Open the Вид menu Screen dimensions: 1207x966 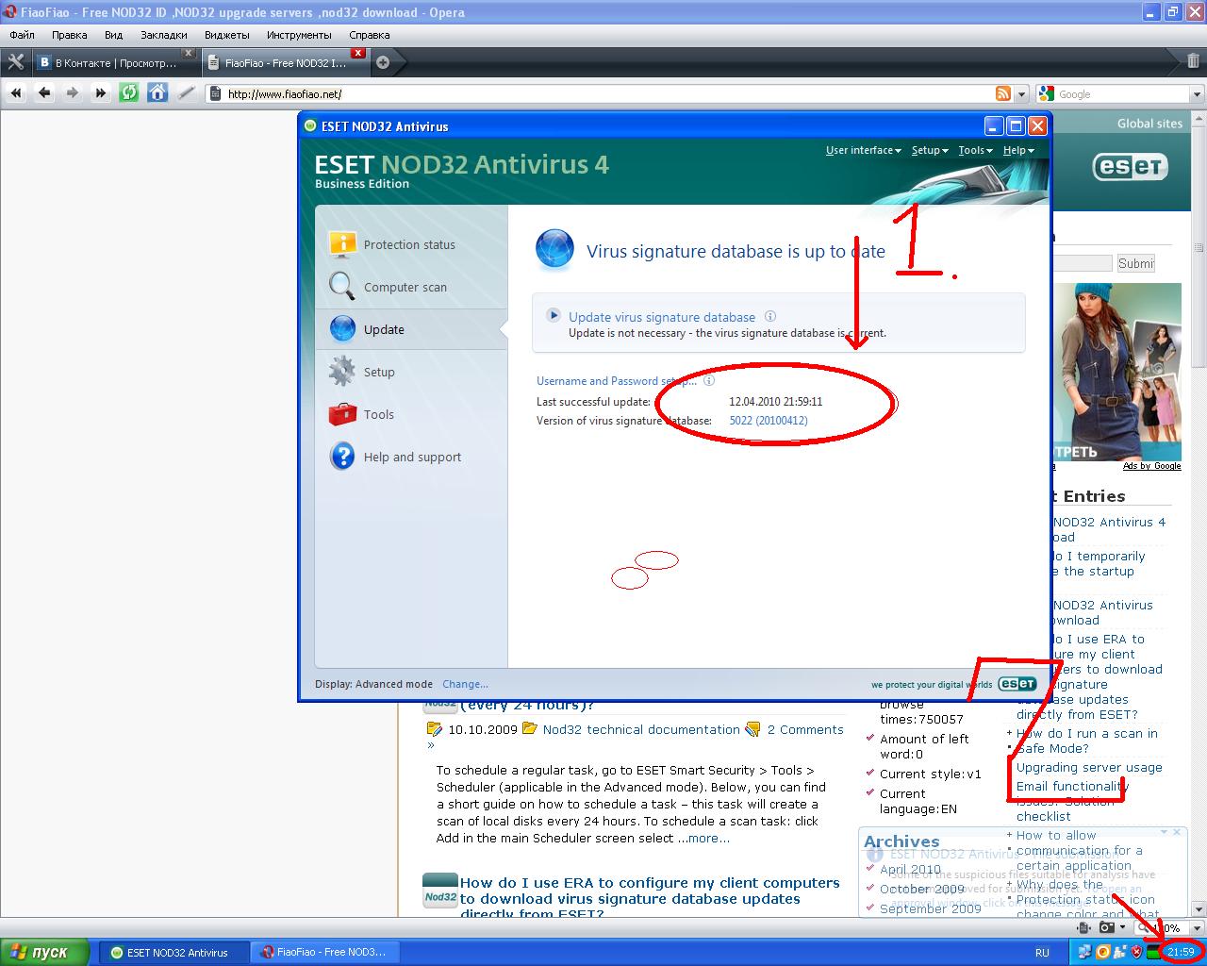click(x=114, y=35)
